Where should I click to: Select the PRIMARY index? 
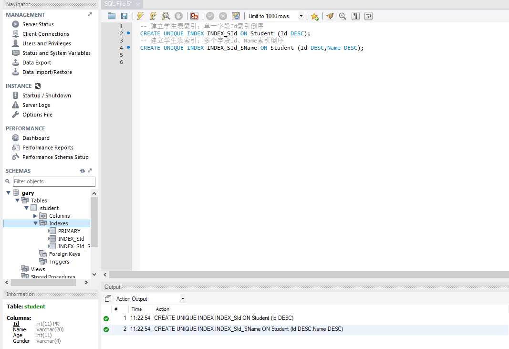(x=69, y=231)
